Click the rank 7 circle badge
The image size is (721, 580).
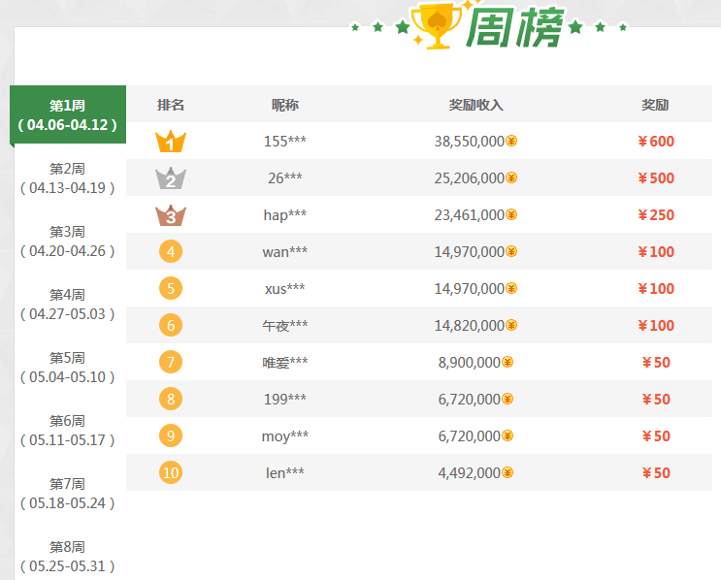click(171, 362)
